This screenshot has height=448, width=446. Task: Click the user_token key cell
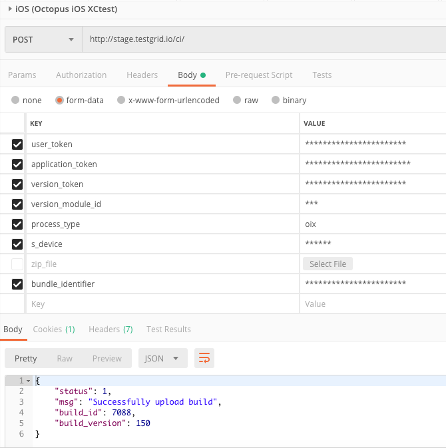[x=163, y=144]
